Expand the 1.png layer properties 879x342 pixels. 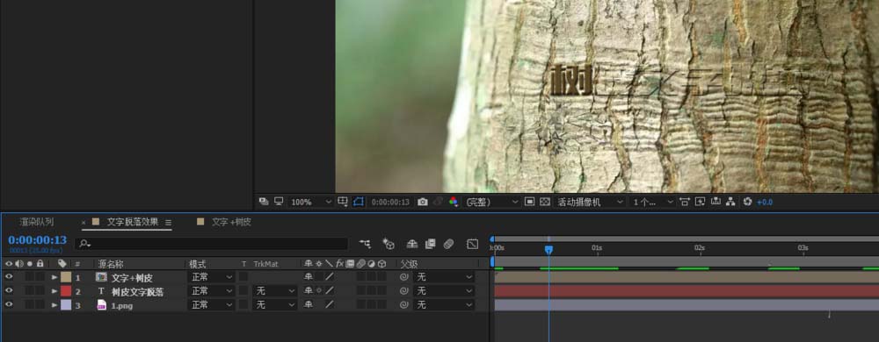click(x=54, y=305)
